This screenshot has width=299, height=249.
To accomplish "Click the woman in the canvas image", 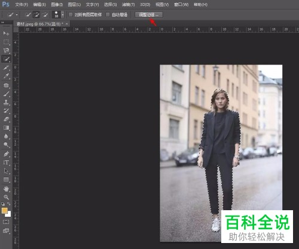I will point(219,159).
